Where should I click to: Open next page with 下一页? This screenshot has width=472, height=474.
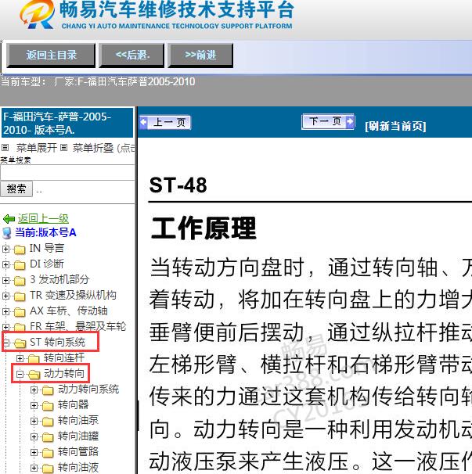328,121
